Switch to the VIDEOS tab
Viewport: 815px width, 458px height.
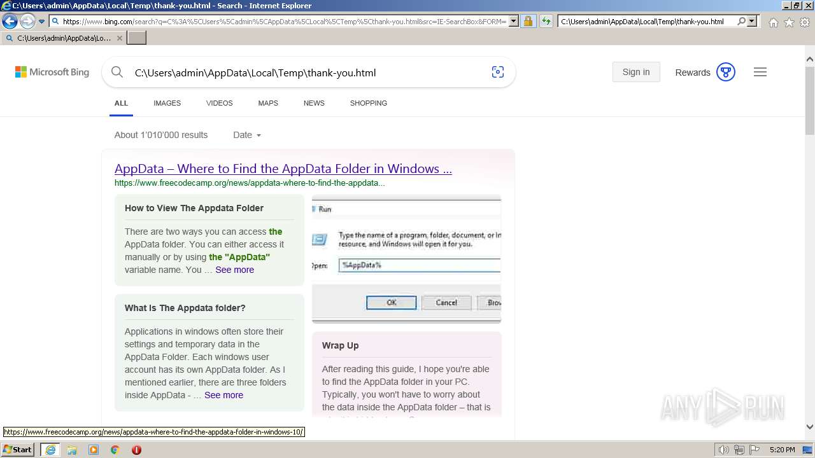[219, 103]
